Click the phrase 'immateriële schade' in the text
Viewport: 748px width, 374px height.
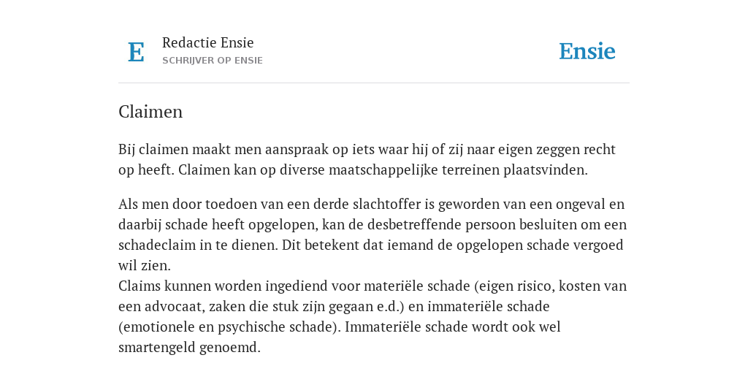click(489, 306)
